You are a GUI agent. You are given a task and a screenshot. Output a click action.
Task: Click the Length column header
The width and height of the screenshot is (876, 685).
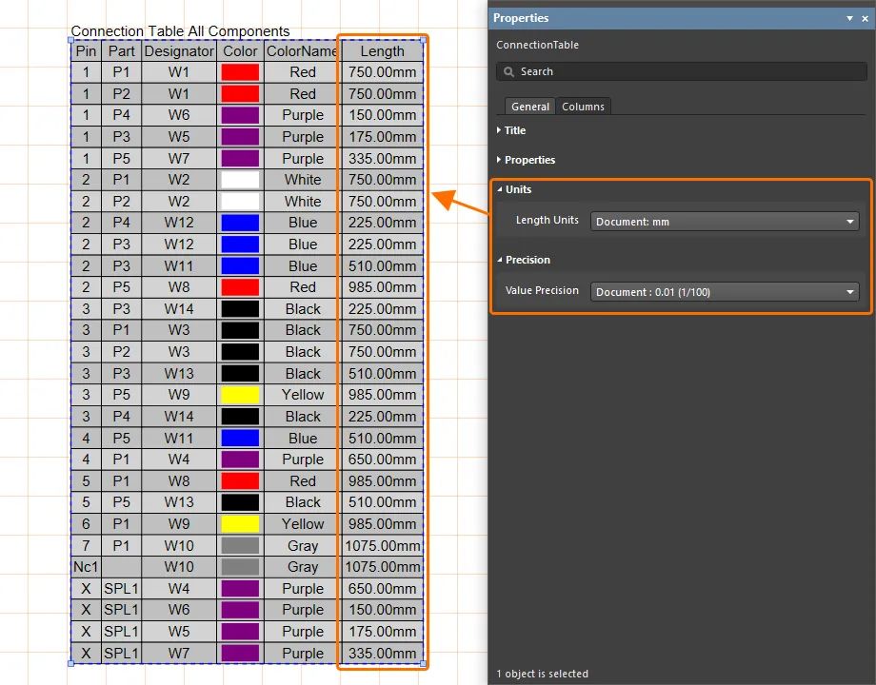click(x=382, y=51)
